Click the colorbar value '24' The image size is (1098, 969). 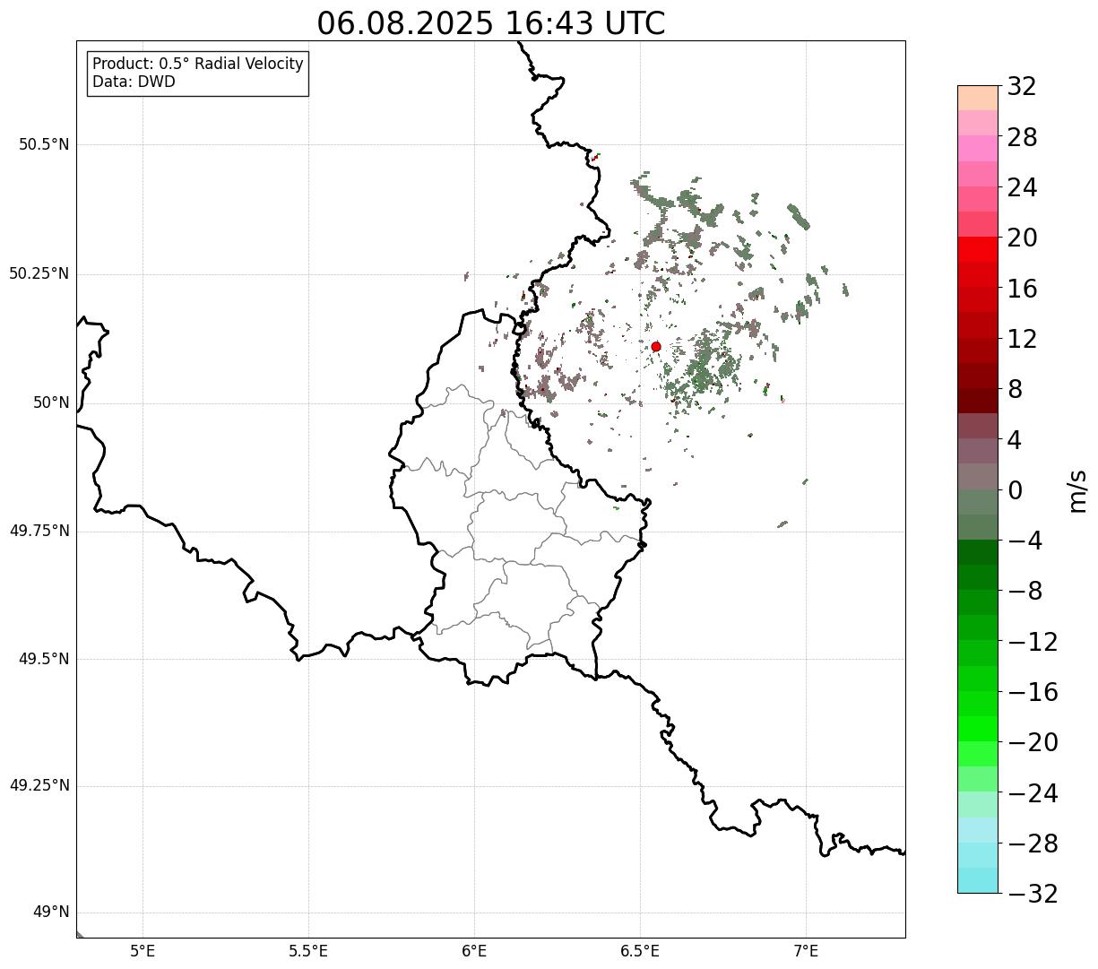coord(1022,188)
